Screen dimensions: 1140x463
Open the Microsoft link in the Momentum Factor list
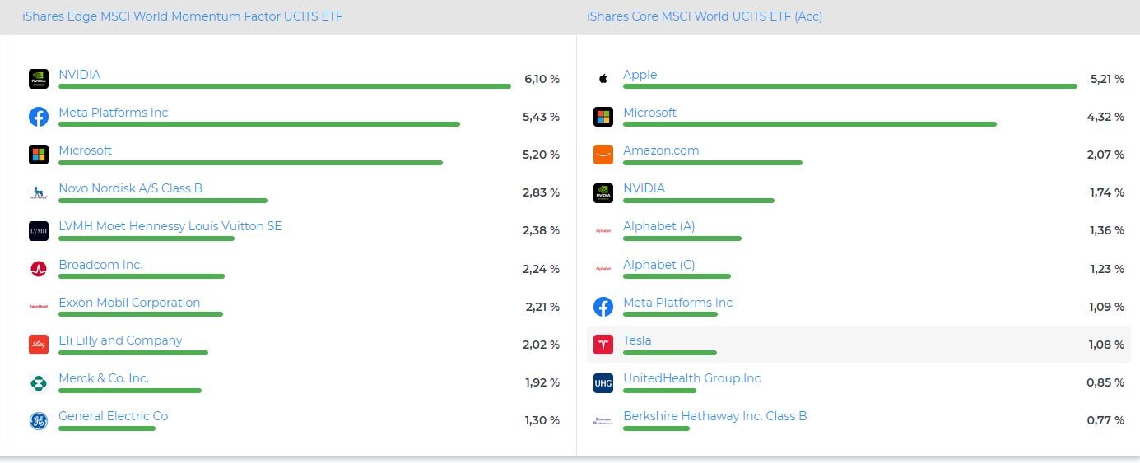click(85, 150)
